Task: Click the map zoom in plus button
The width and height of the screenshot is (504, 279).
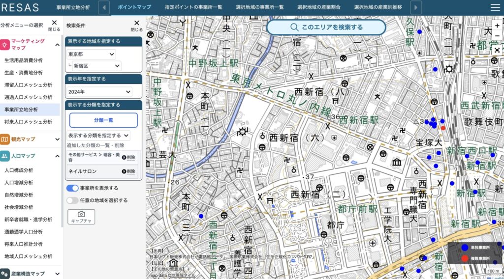Action: coord(497,25)
